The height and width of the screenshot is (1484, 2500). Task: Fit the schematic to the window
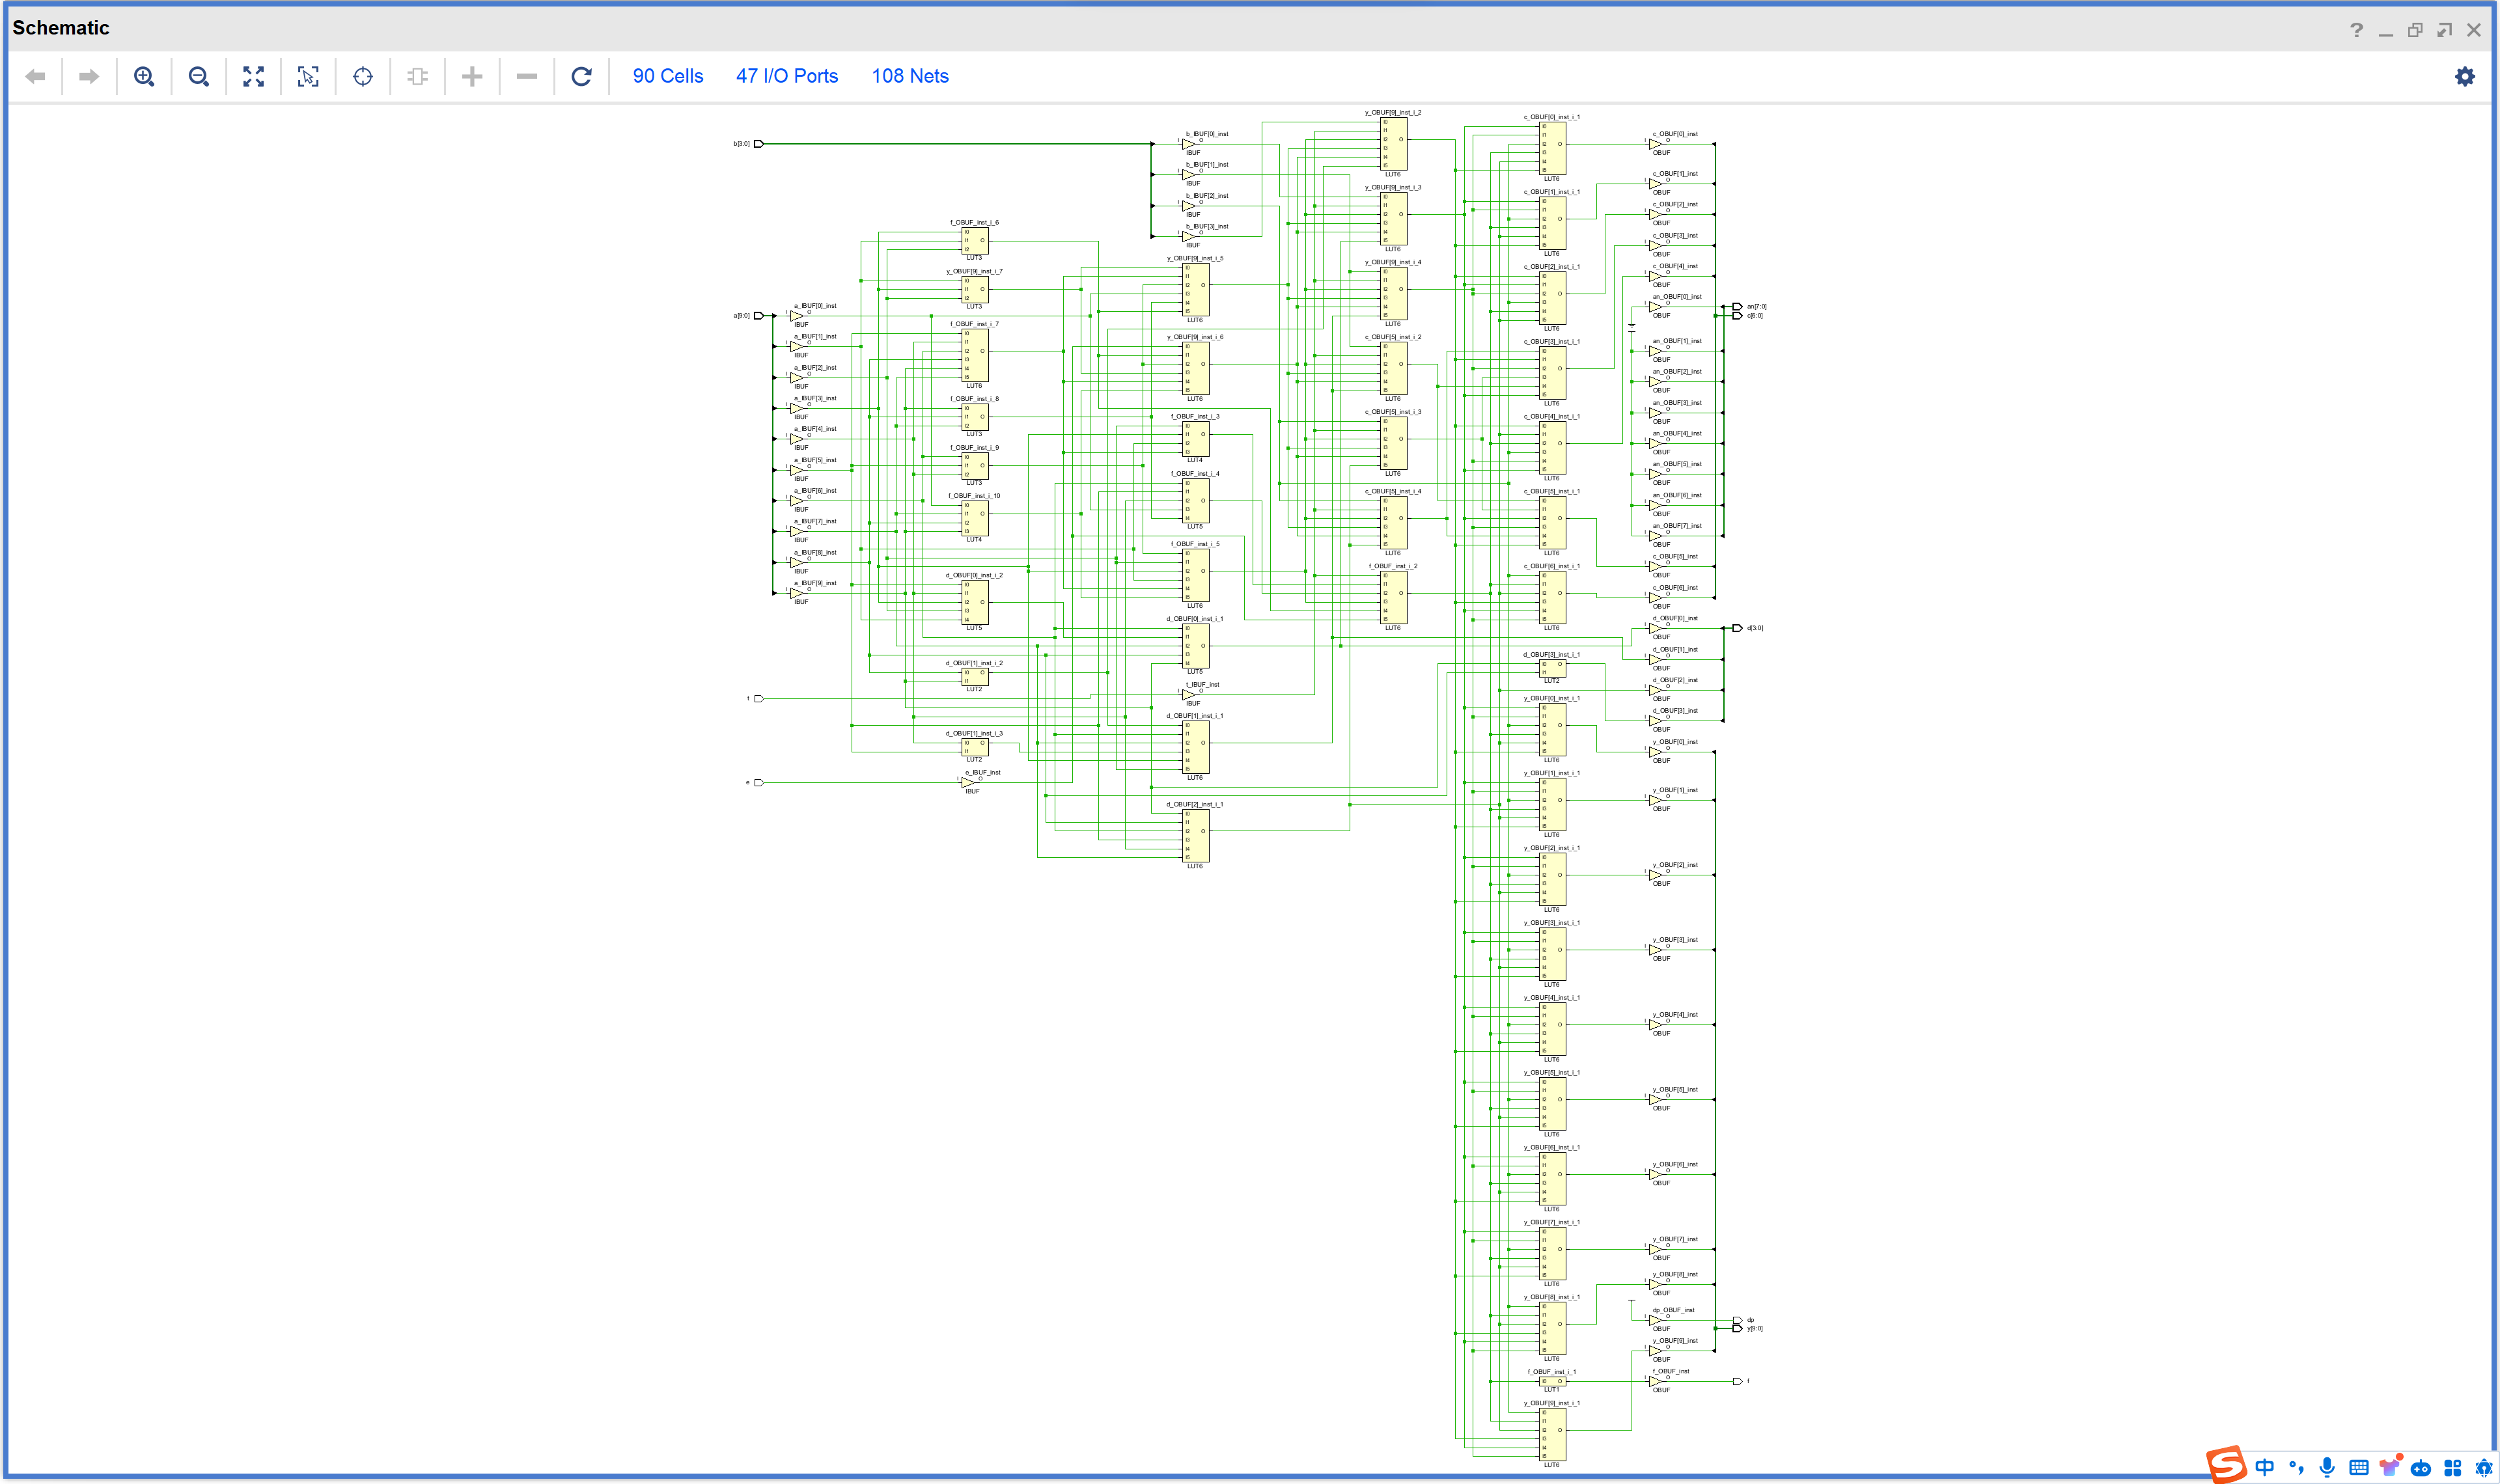point(254,76)
